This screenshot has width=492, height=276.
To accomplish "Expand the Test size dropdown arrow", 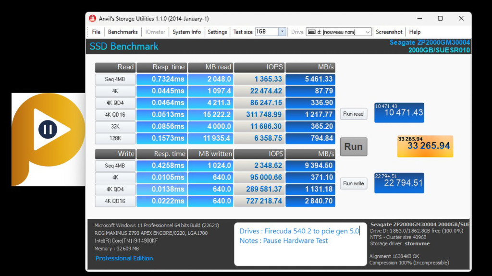I will click(x=282, y=32).
